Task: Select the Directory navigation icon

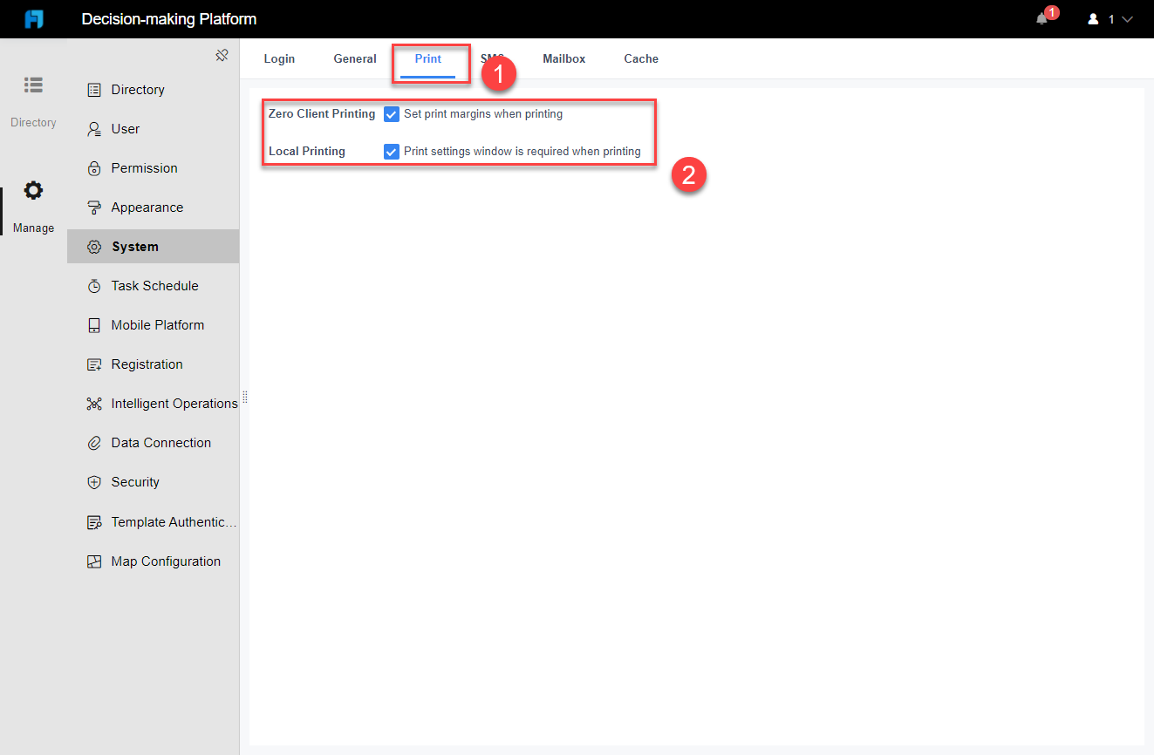Action: [x=33, y=85]
